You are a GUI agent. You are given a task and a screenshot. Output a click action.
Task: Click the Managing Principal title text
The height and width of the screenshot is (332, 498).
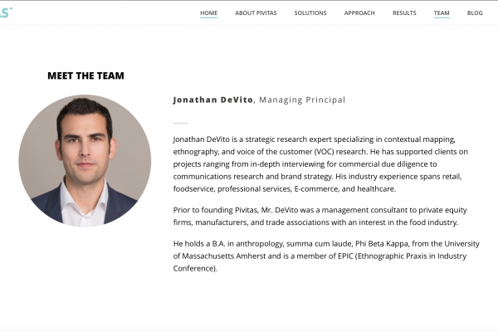tap(302, 100)
